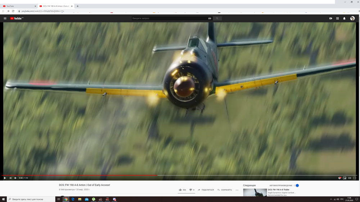This screenshot has width=360, height=202.
Task: Open DCS: FW 190 A-8 Trailer title
Action: click(279, 190)
